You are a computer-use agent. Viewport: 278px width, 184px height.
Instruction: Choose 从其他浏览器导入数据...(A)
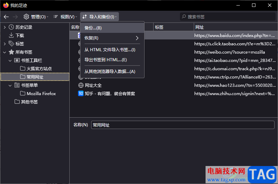(x=112, y=72)
